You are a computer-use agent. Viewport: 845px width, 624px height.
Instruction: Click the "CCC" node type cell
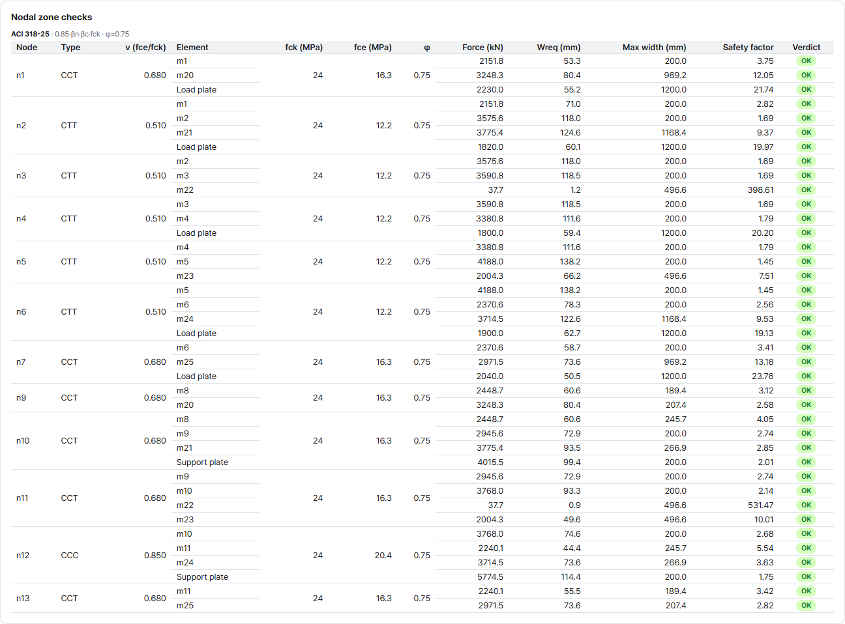[70, 555]
